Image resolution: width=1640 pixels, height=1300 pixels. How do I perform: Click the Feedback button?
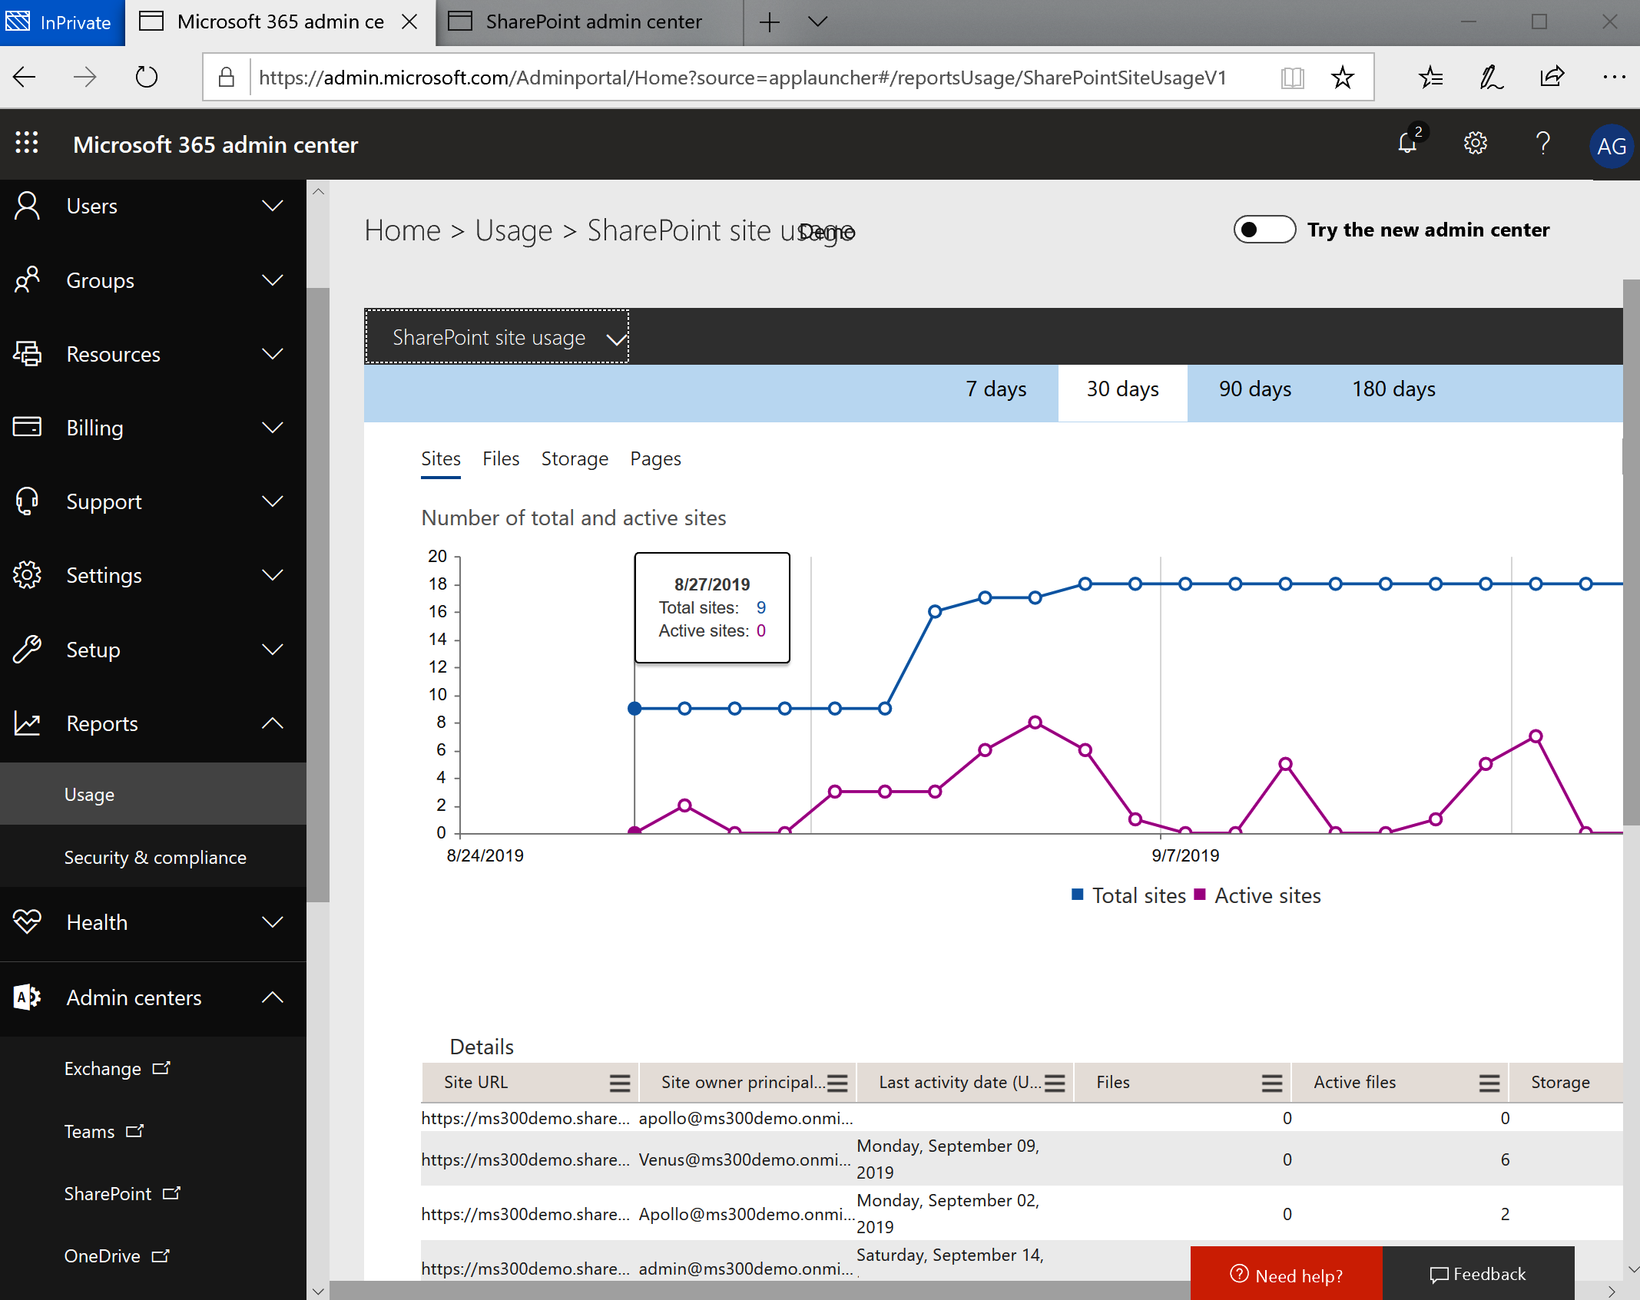1478,1275
